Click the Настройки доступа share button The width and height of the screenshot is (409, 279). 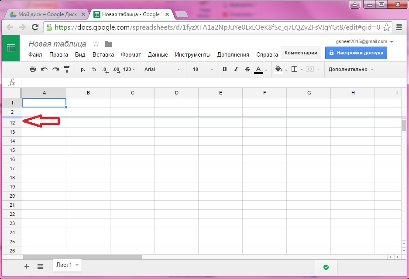[x=356, y=53]
